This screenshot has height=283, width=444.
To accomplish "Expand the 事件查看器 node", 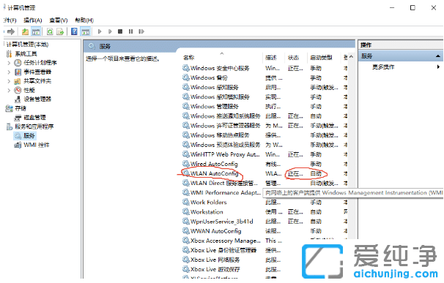I will [9, 72].
